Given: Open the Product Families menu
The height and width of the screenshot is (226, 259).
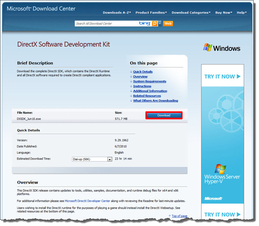Looking at the screenshot, I should (151, 12).
